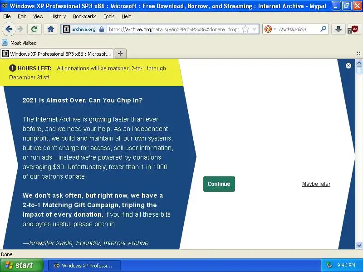Open the File menu
The width and height of the screenshot is (363, 272).
point(7,16)
